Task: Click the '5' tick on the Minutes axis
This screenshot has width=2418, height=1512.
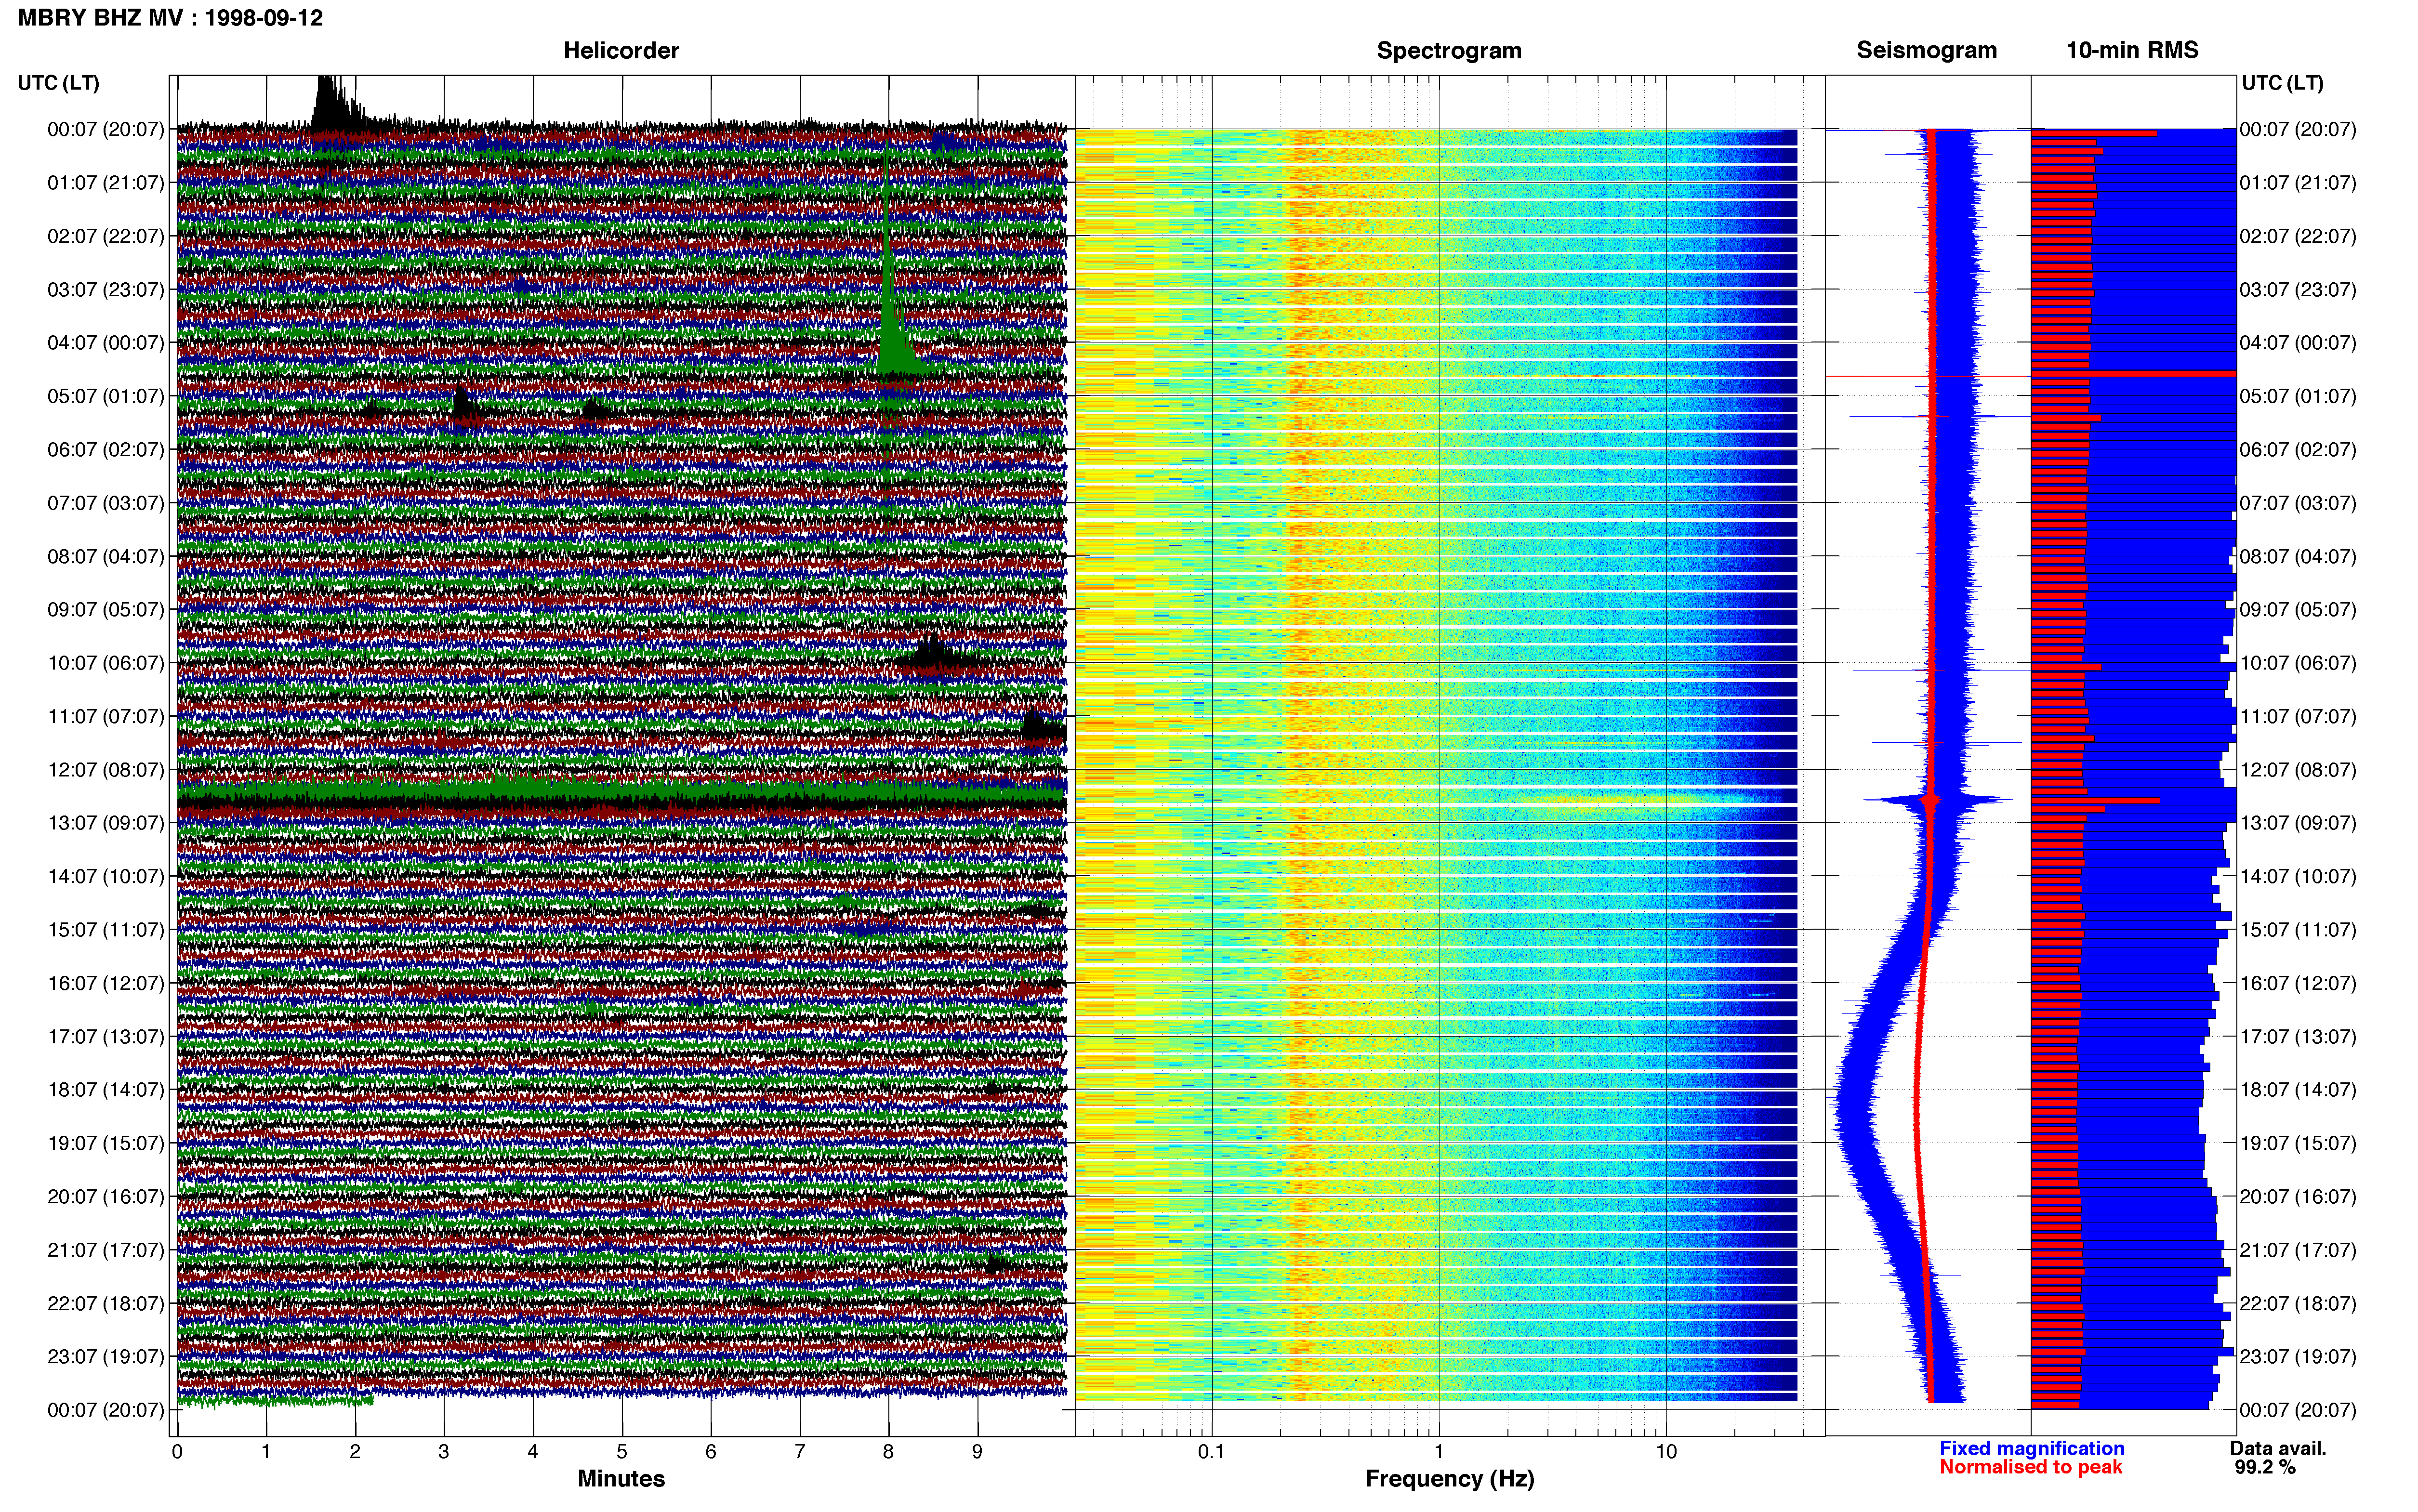Action: [x=622, y=1452]
